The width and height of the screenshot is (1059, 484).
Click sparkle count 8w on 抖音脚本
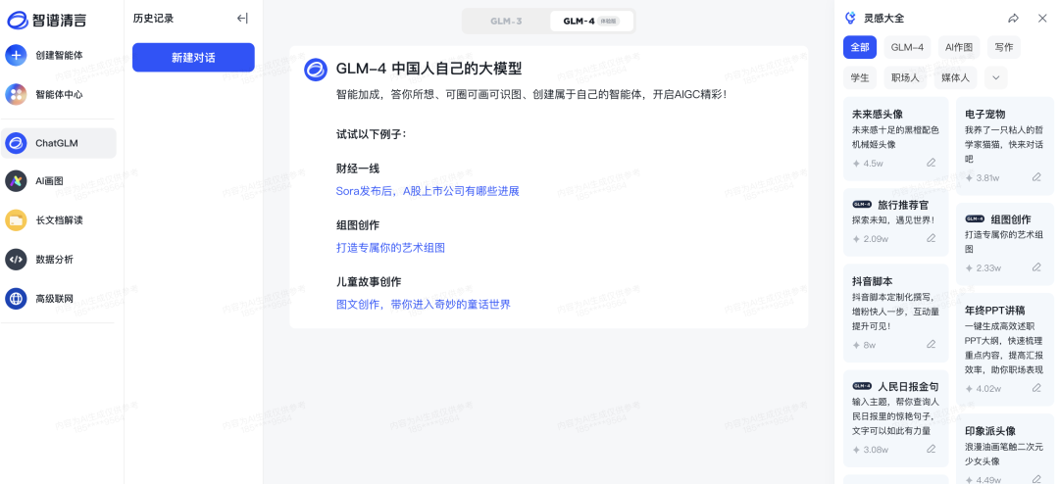(x=864, y=345)
